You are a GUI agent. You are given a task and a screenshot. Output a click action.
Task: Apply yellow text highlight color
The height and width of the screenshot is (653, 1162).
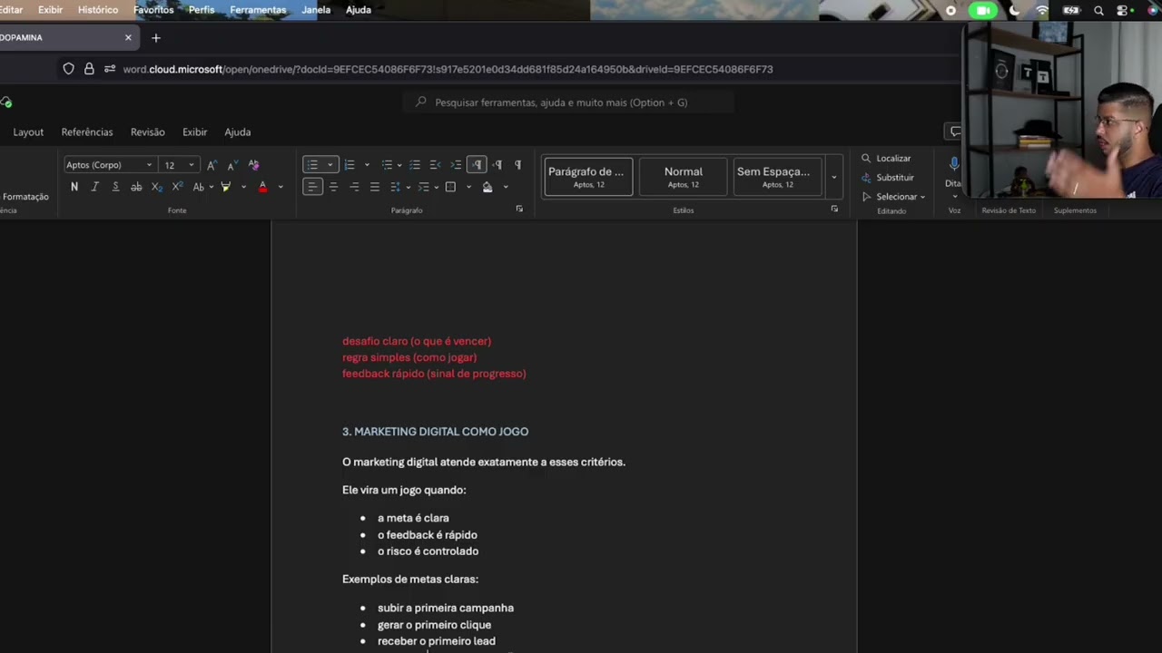[x=226, y=187]
